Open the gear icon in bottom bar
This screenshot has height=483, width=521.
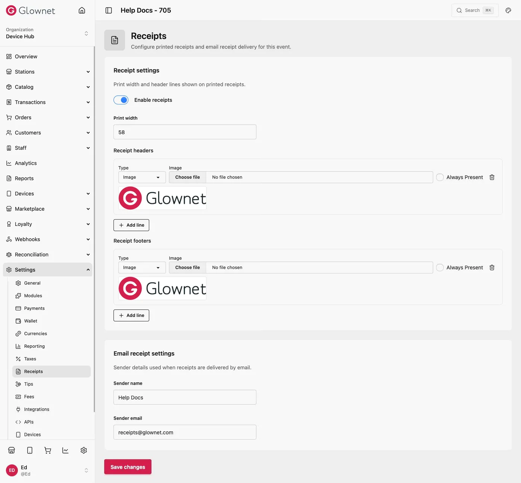(84, 450)
